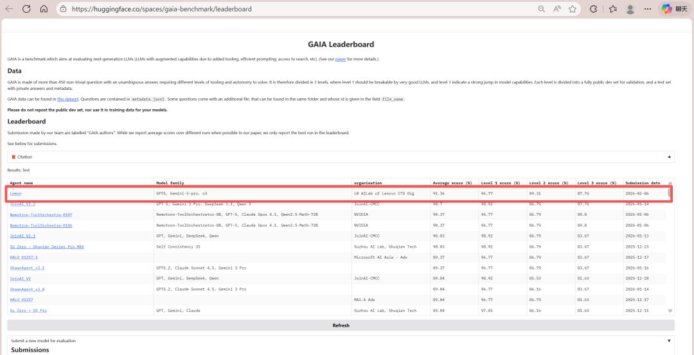Screen dimensions: 694x355
Task: Open the 'this dataset' link
Action: (x=67, y=99)
